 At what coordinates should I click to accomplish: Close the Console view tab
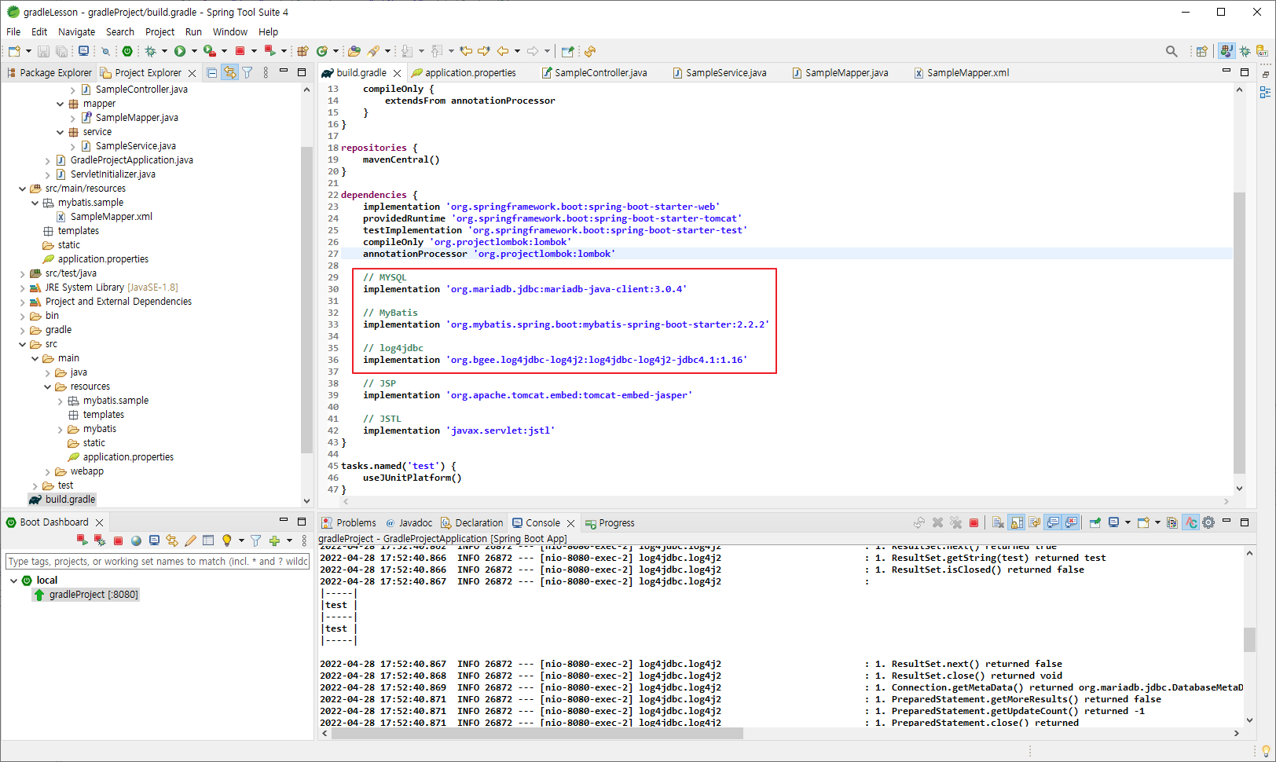[x=570, y=523]
